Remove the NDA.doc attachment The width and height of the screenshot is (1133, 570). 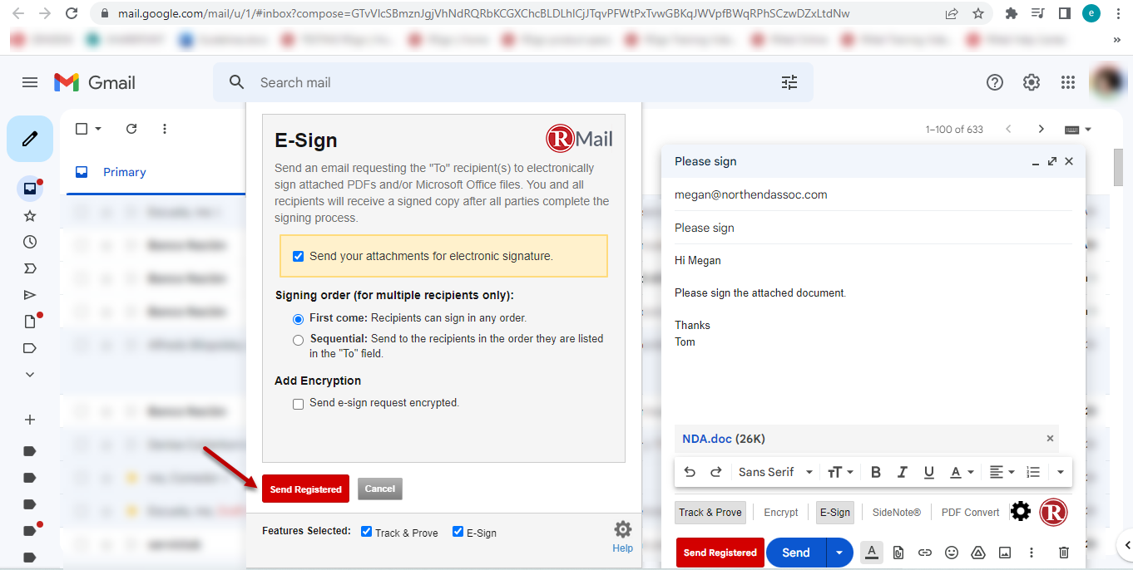(x=1050, y=438)
